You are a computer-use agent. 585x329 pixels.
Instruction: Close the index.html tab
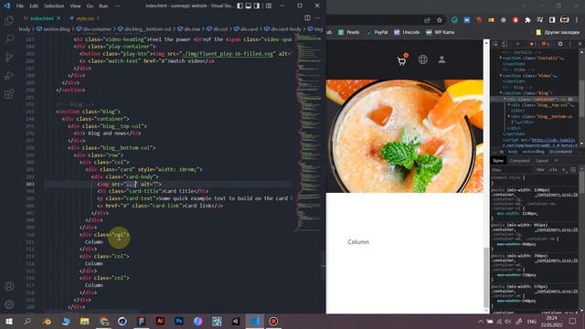click(x=58, y=18)
